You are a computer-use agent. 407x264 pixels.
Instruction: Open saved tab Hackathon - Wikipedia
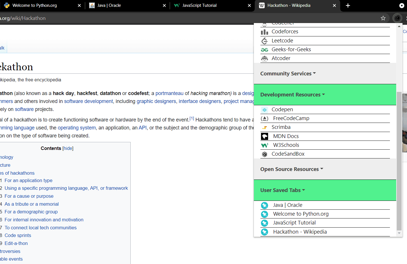click(300, 232)
